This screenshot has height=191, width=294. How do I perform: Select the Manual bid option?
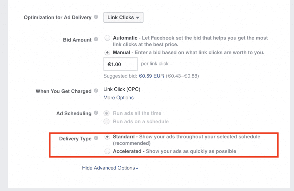107,53
